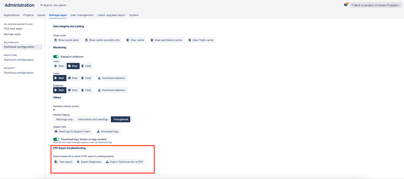Click Export Technical info to PDF
This screenshot has width=404, height=179.
(x=125, y=162)
